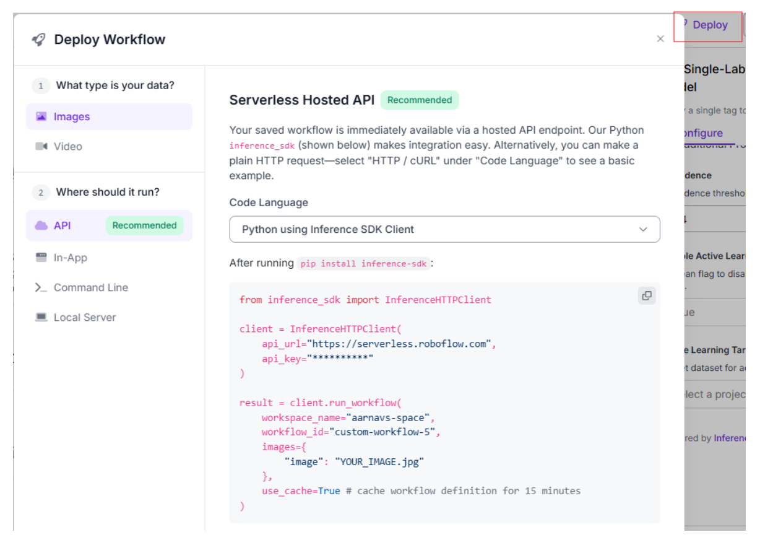The height and width of the screenshot is (545, 760).
Task: Click the 'pip install inference-sdk' code text
Action: point(363,263)
